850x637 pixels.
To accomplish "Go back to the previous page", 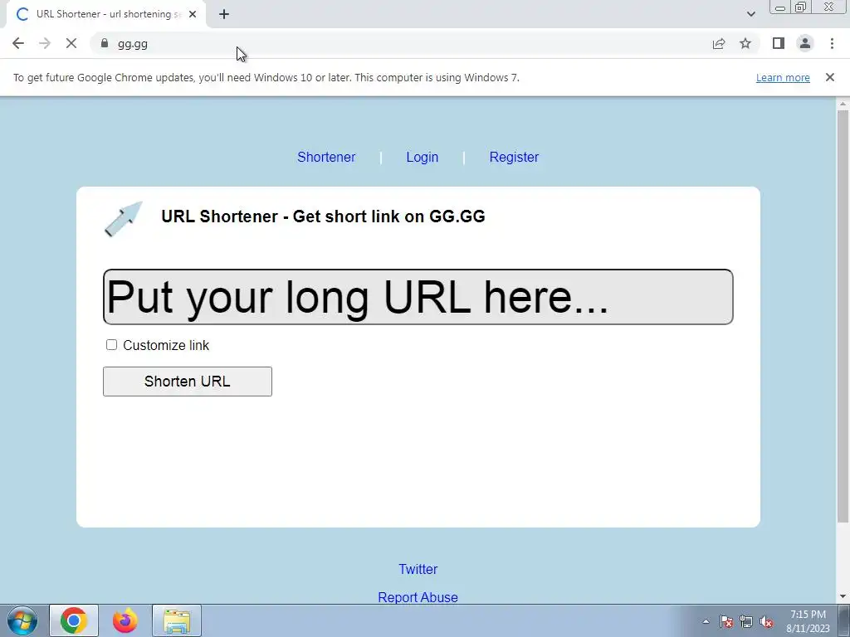I will tap(18, 43).
